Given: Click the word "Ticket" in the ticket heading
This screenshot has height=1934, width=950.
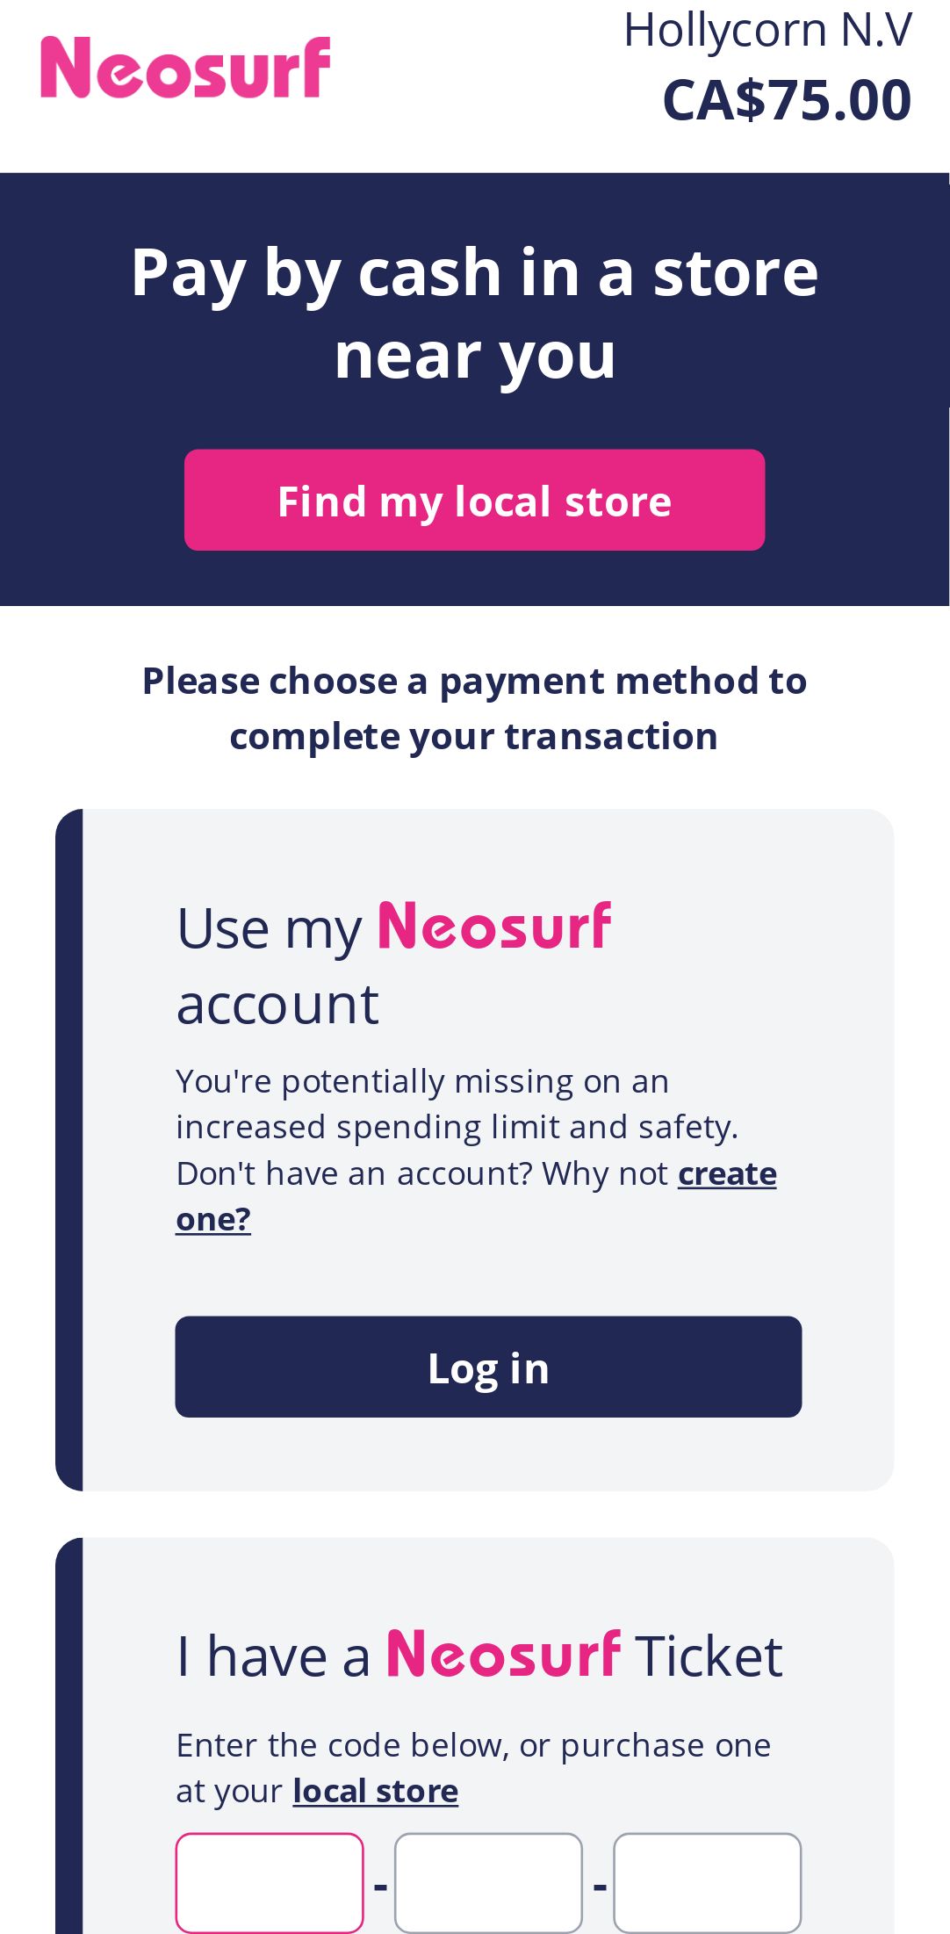Looking at the screenshot, I should (x=709, y=1657).
